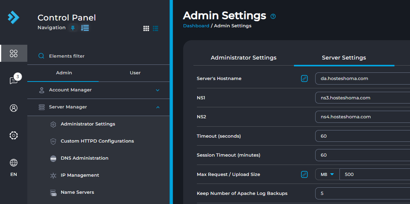Collapse the Server Manager section chevron
410x204 pixels.
click(157, 107)
